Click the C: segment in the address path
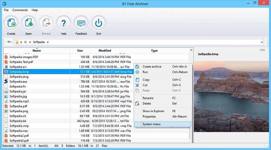Viewport: 271px width, 150px height. coord(26,42)
